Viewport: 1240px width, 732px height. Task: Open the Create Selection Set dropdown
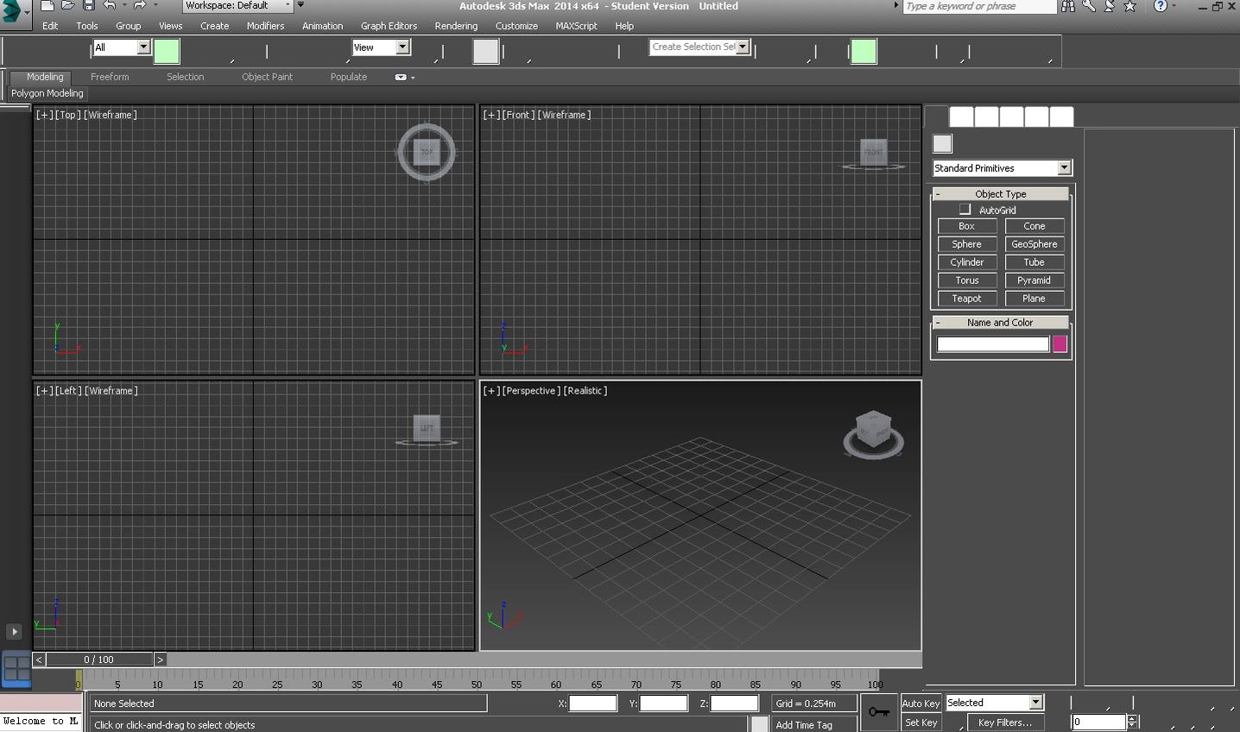tap(699, 47)
